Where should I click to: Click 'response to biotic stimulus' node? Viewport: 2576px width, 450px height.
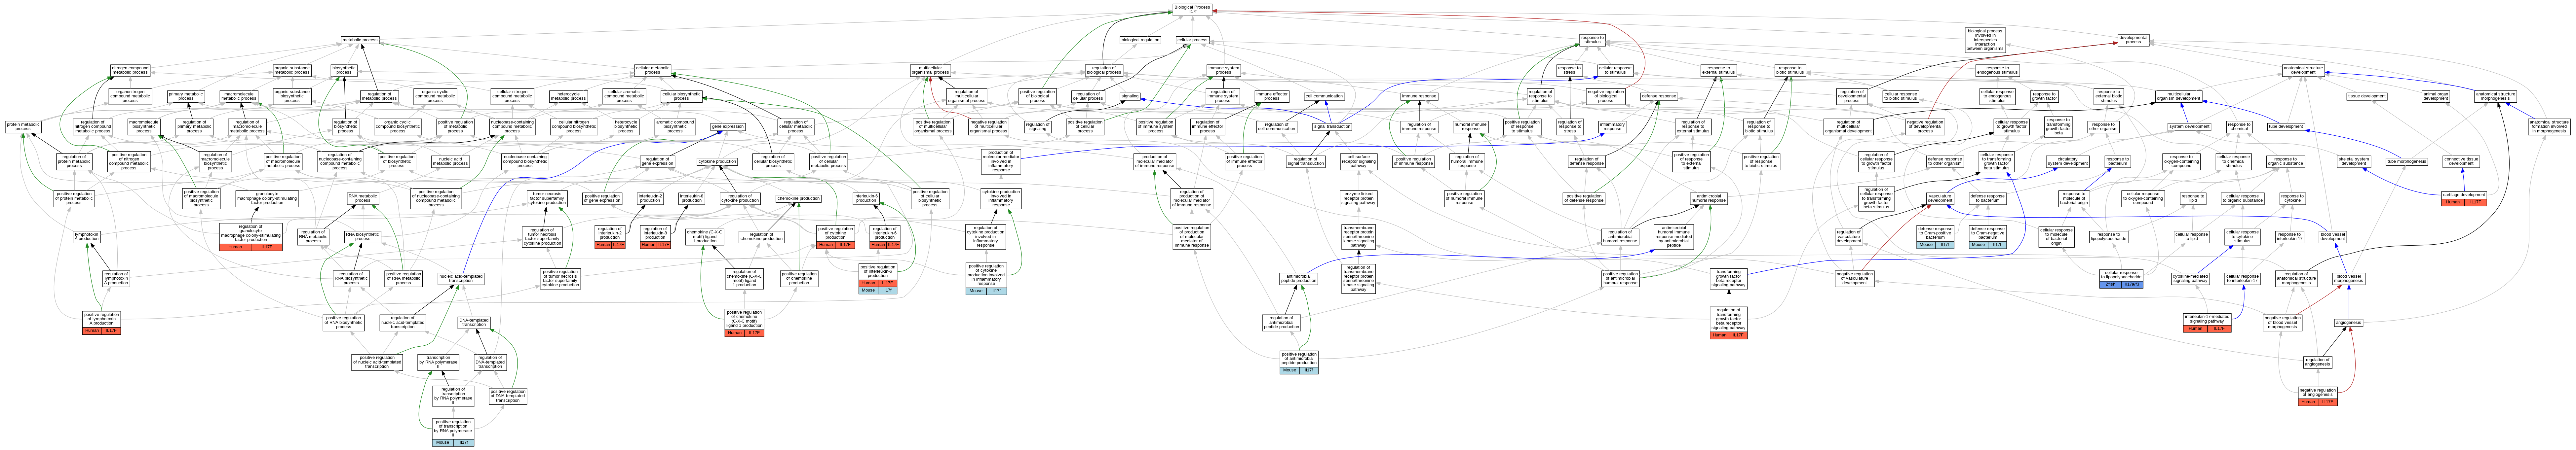tap(1790, 70)
